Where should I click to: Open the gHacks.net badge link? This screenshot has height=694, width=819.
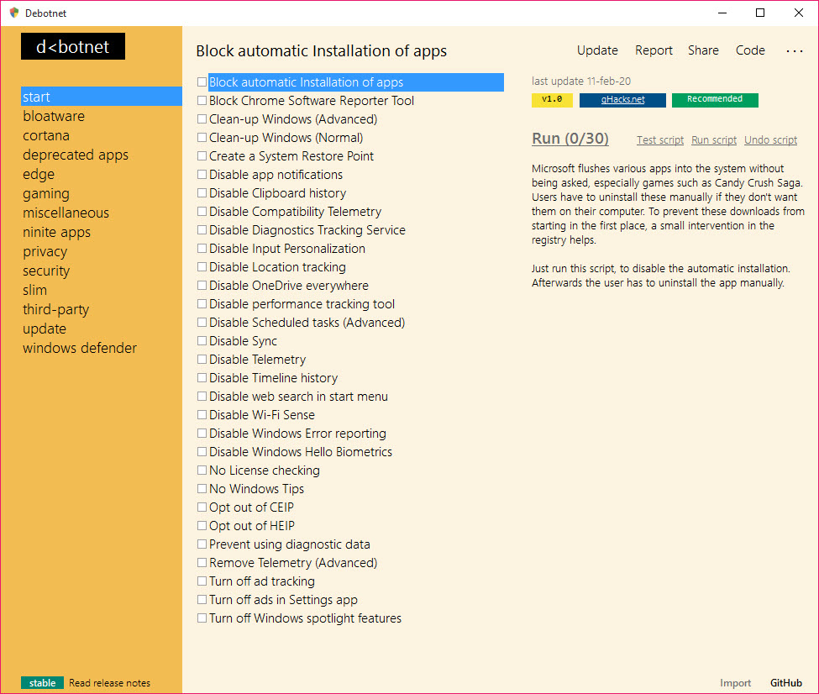coord(622,100)
